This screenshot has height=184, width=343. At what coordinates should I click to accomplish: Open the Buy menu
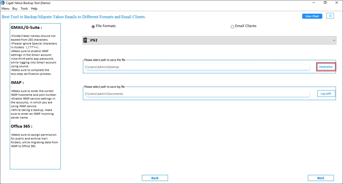click(x=15, y=9)
